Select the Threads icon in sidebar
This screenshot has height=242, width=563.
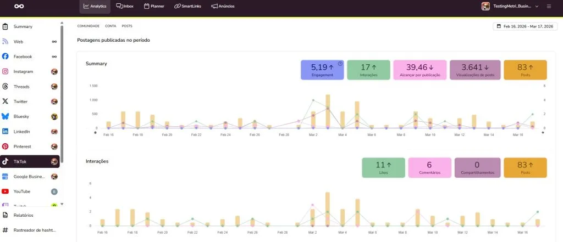point(5,87)
